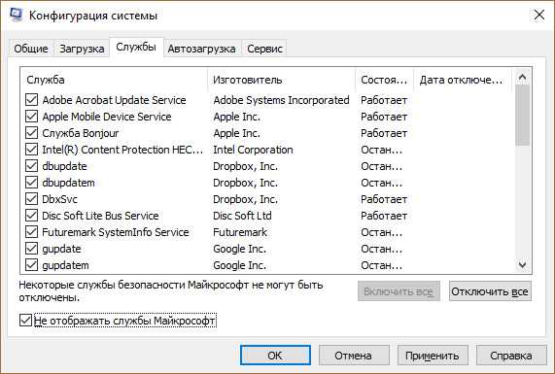Screen dimensions: 555x374
Task: Select the Службы tab
Action: coord(136,47)
